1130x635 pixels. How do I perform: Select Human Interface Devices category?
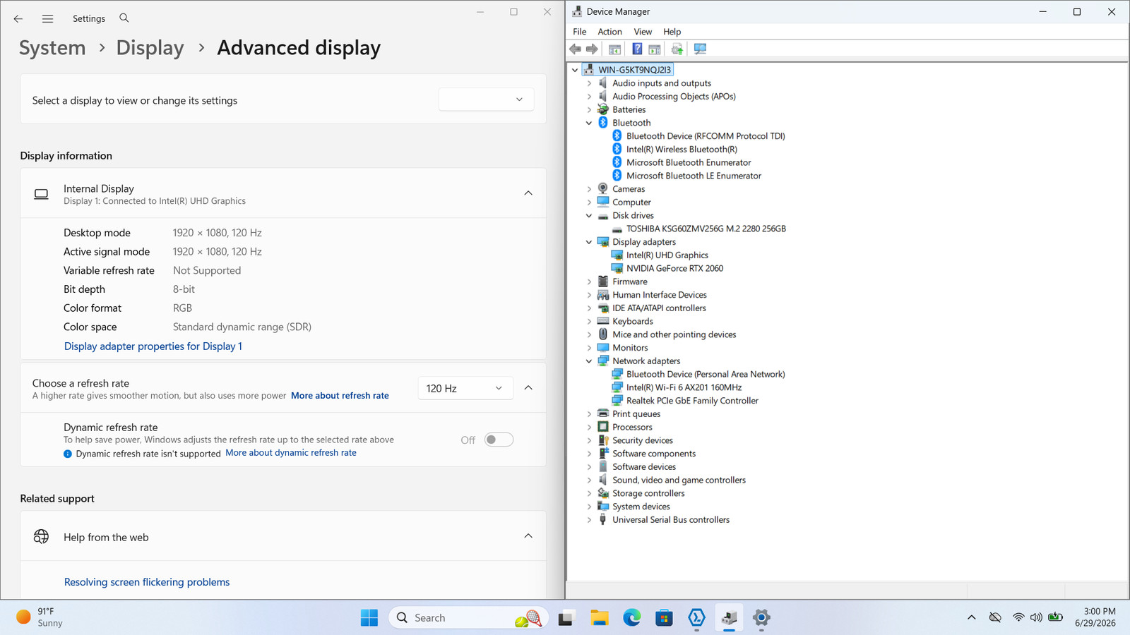[660, 295]
